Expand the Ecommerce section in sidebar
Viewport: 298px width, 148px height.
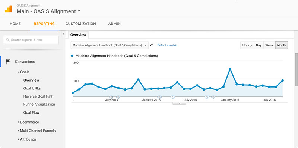coord(28,122)
